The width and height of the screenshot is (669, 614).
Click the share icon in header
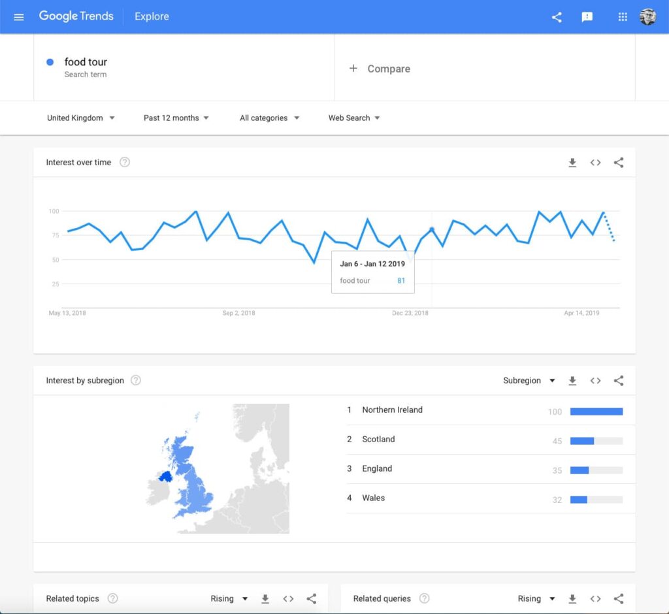click(557, 17)
